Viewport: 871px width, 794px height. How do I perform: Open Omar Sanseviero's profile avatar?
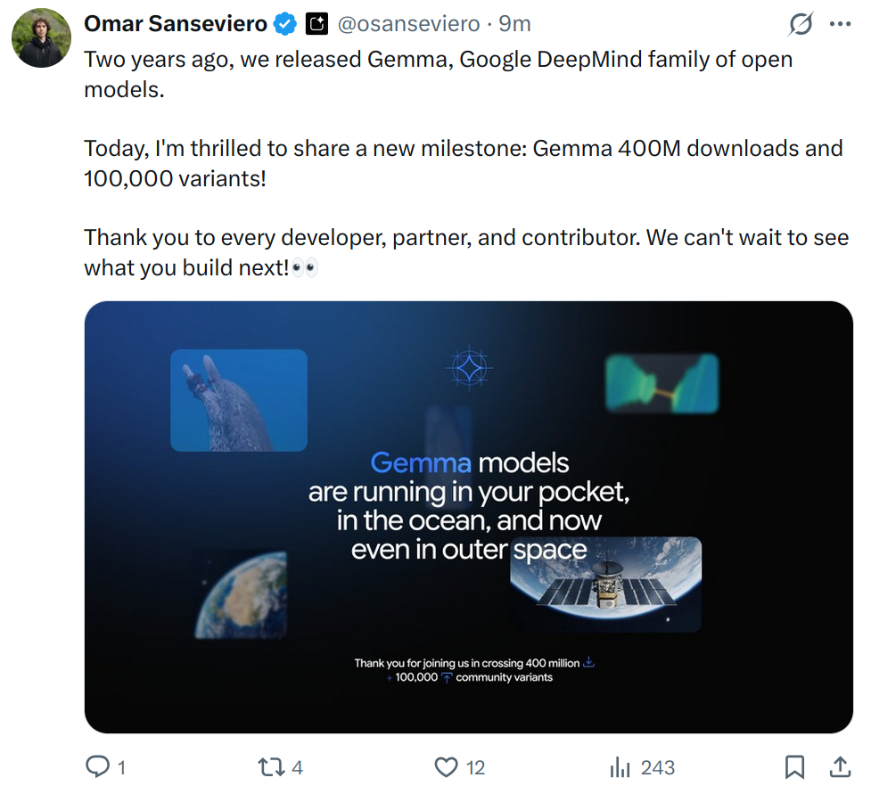(41, 37)
